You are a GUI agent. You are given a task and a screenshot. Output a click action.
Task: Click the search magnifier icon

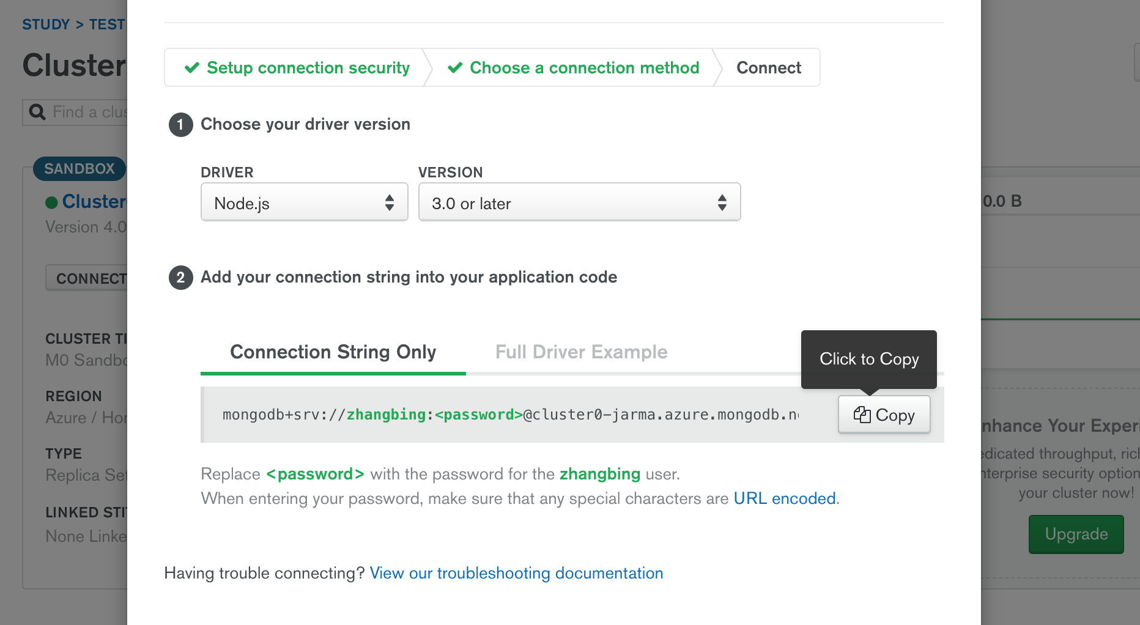[37, 112]
